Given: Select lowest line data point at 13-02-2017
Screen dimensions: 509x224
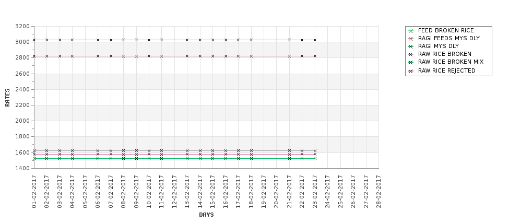Looking at the screenshot, I should [187, 158].
